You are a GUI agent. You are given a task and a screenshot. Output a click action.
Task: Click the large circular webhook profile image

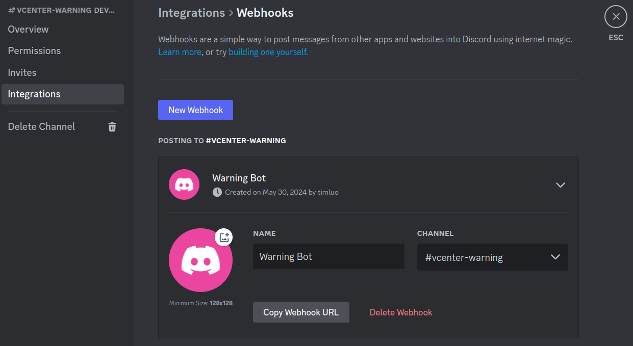(200, 259)
